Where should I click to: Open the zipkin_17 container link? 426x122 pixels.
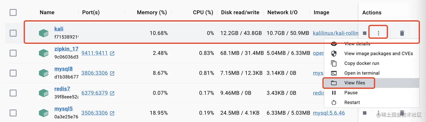(x=66, y=49)
